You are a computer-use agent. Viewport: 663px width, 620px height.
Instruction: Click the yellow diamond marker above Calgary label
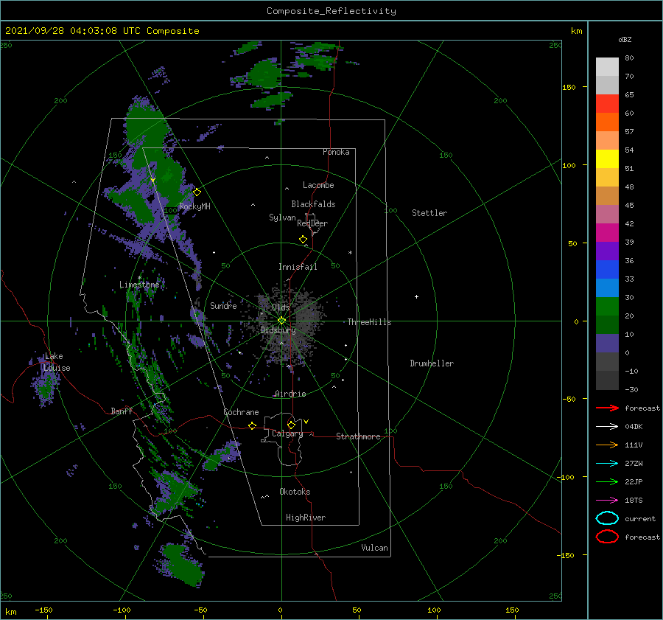pyautogui.click(x=291, y=425)
